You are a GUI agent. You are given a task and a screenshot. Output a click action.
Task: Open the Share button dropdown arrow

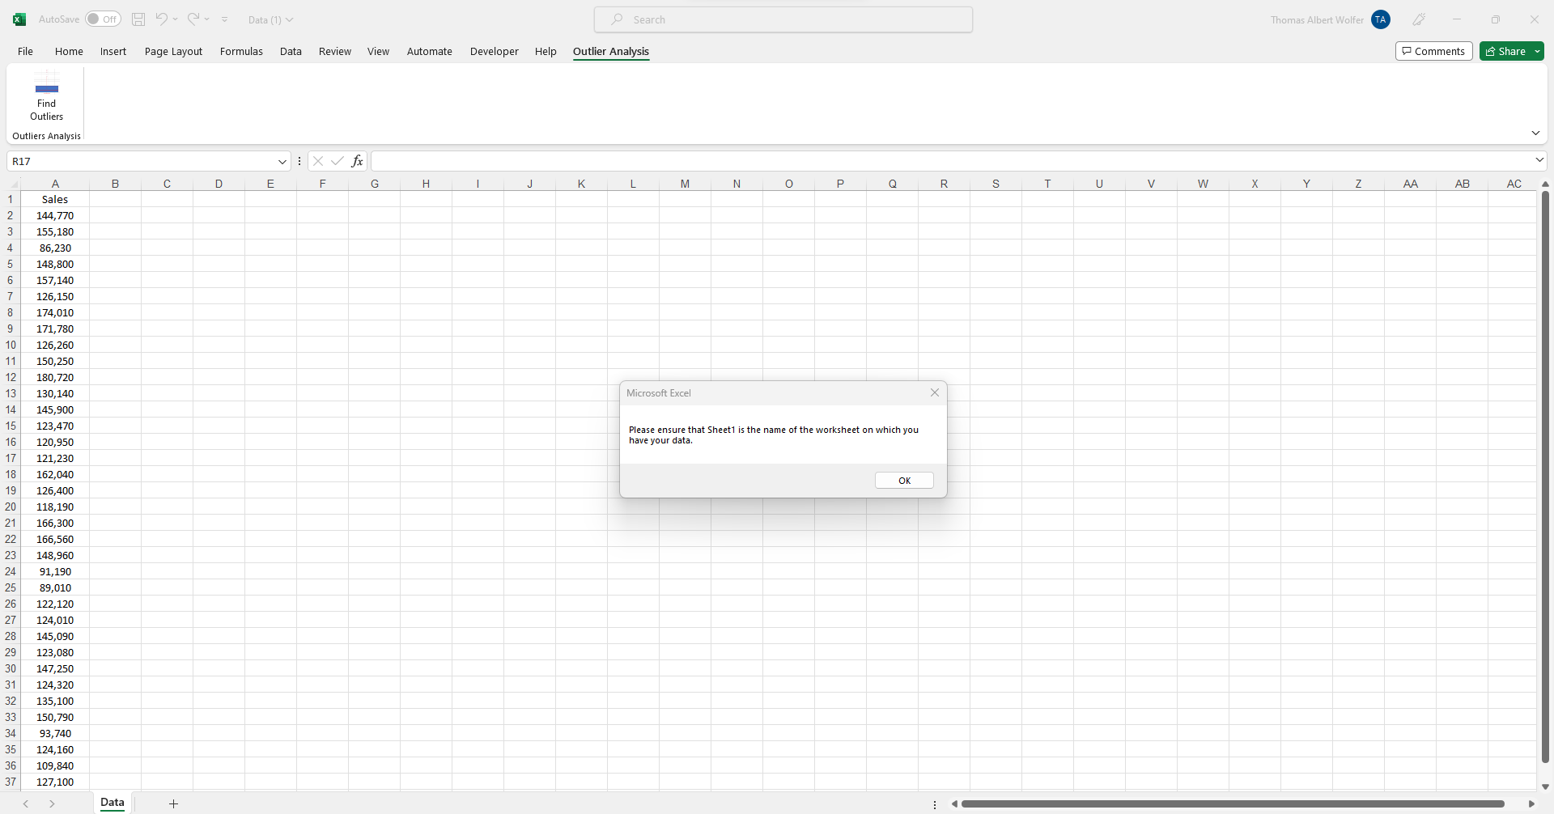tap(1537, 52)
